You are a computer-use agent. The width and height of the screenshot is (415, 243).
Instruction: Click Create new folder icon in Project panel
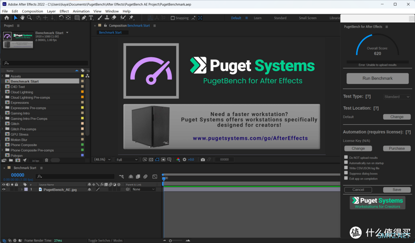11,160
